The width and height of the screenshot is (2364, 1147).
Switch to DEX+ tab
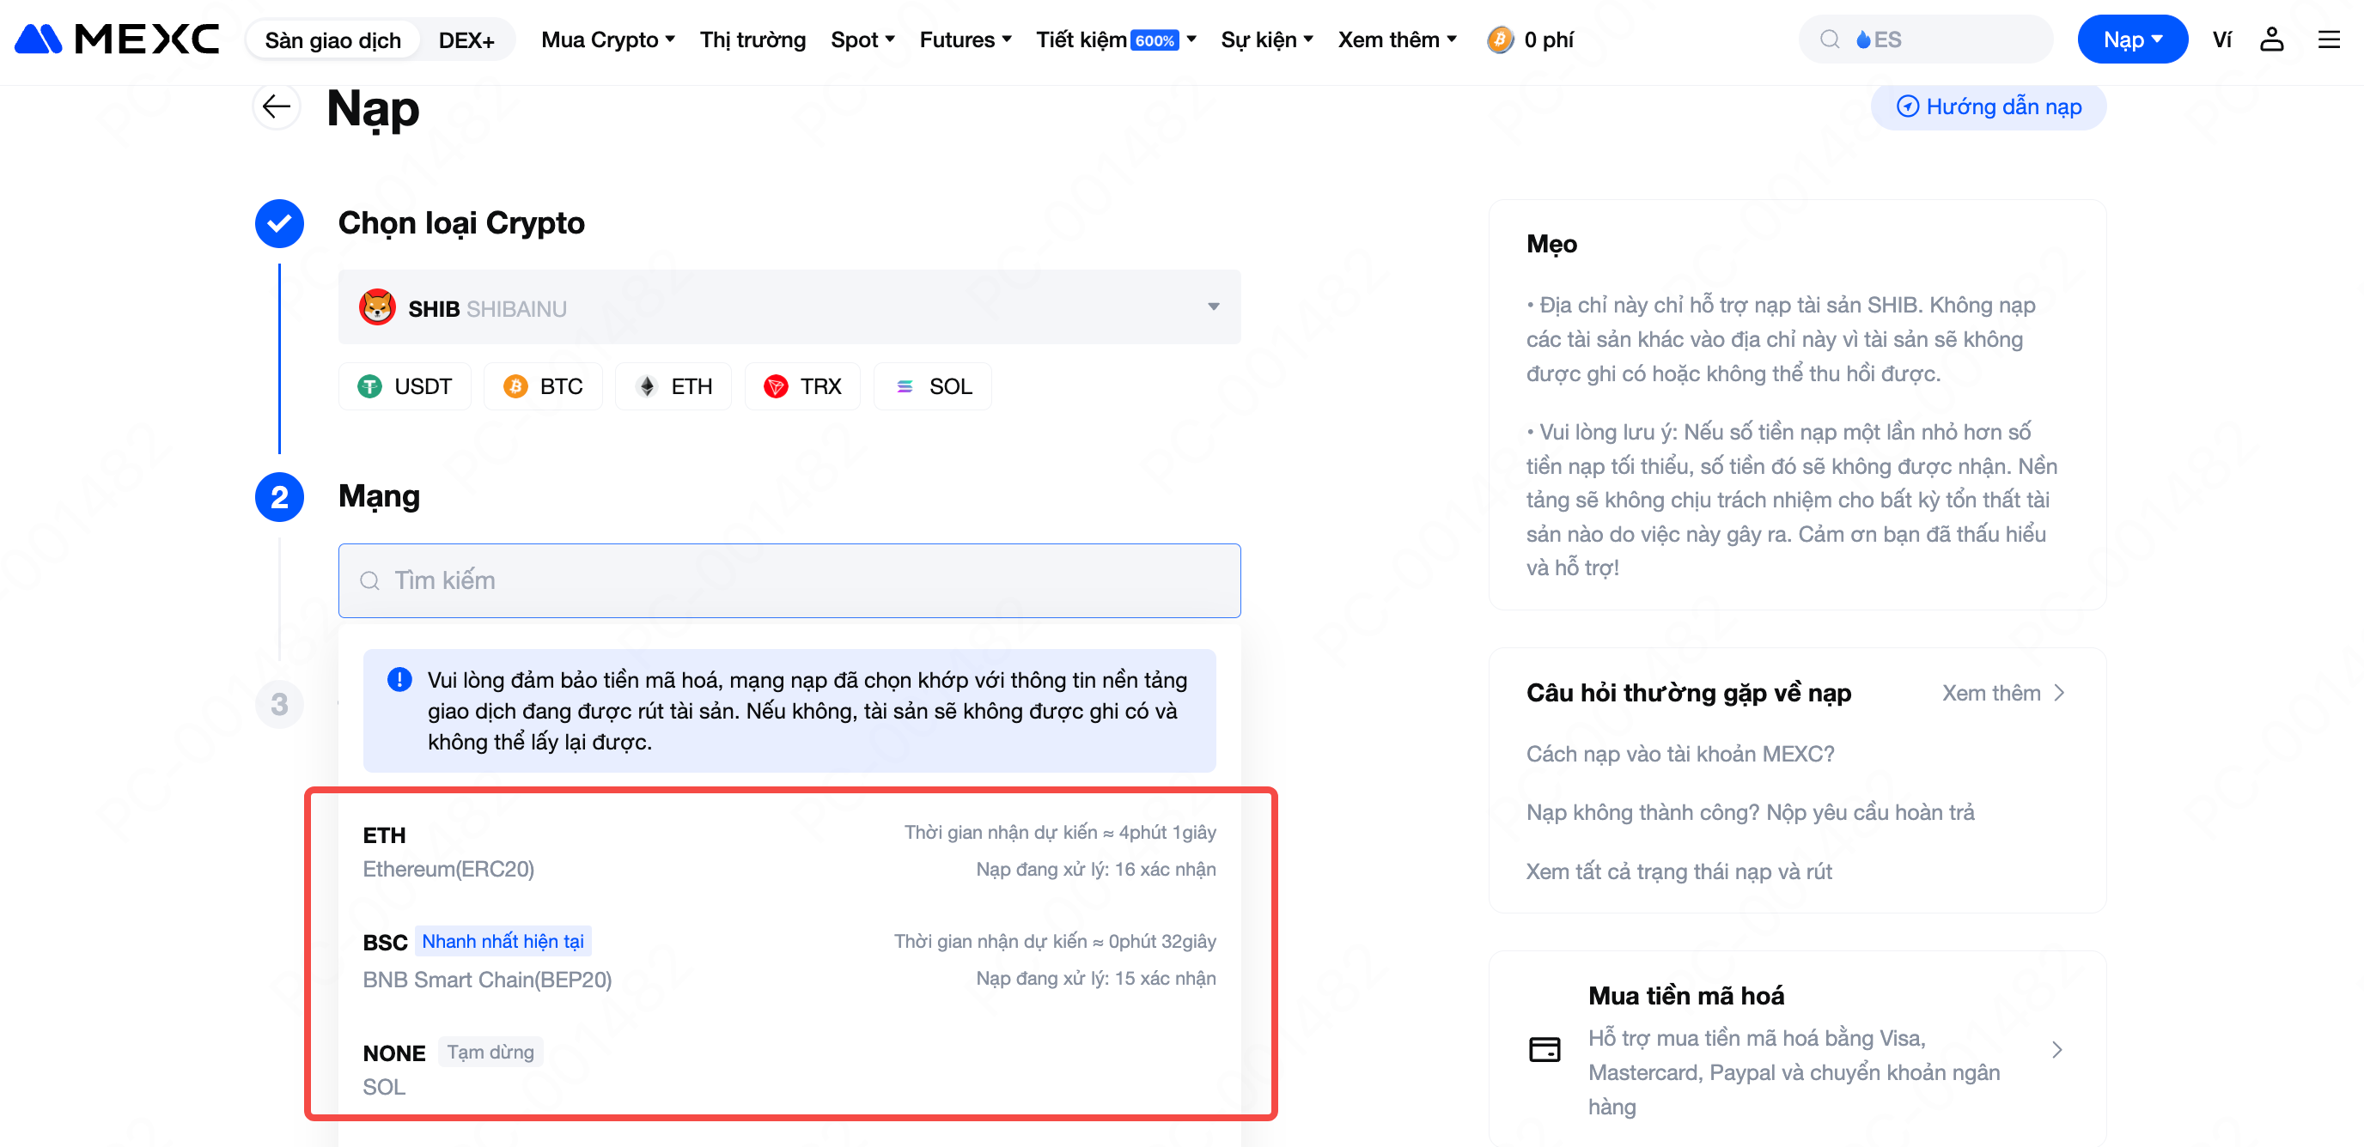pyautogui.click(x=466, y=39)
